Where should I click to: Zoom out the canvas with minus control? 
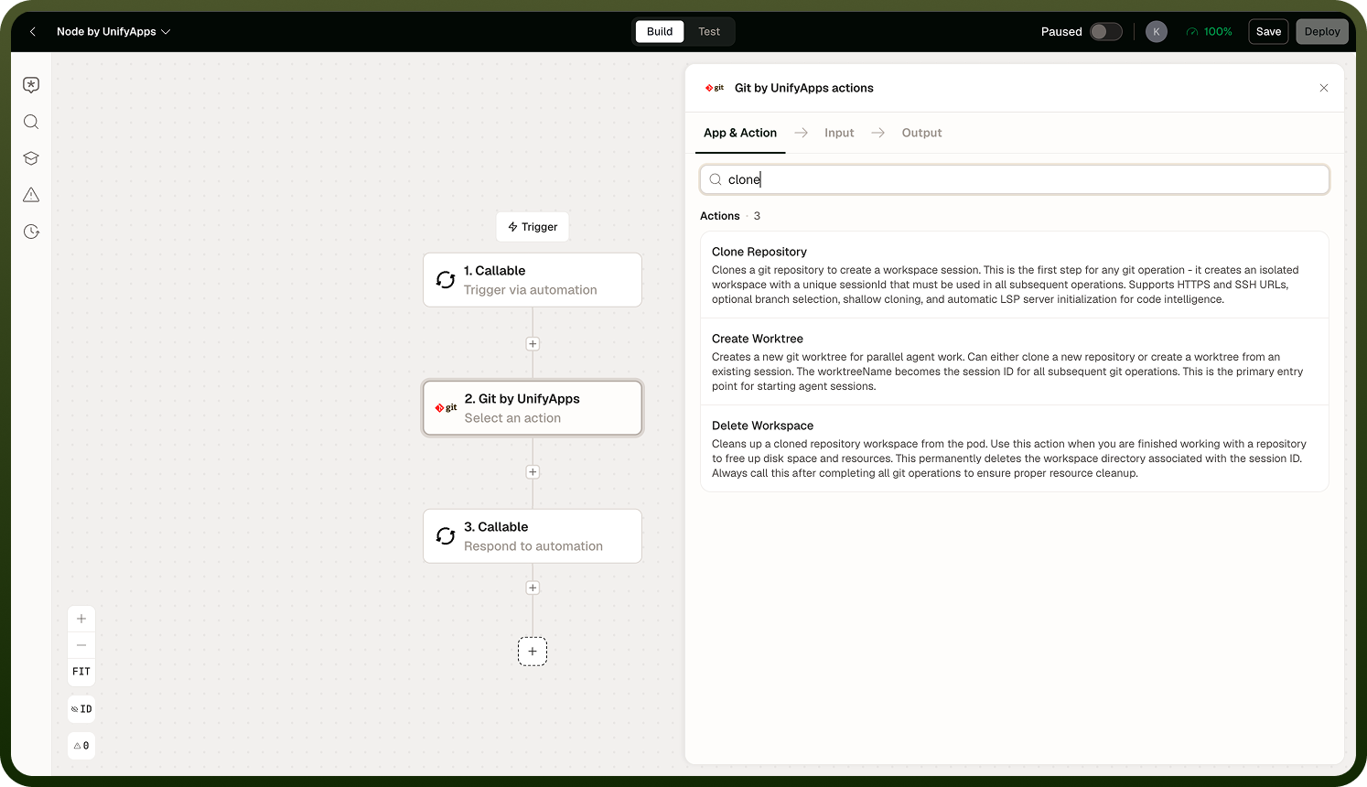(81, 645)
